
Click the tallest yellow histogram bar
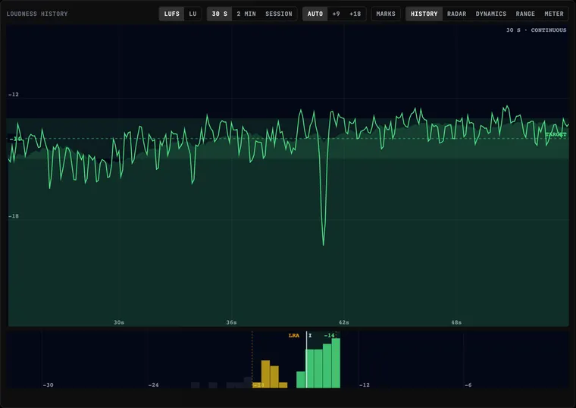click(265, 374)
